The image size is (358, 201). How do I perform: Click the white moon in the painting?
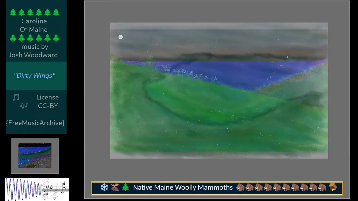[x=121, y=37]
